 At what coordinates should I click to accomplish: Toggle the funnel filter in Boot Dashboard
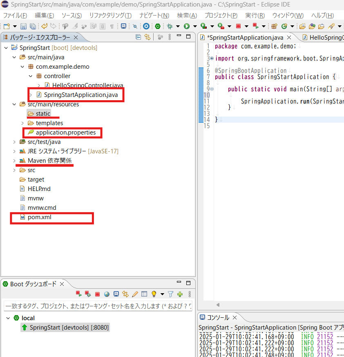point(170,294)
